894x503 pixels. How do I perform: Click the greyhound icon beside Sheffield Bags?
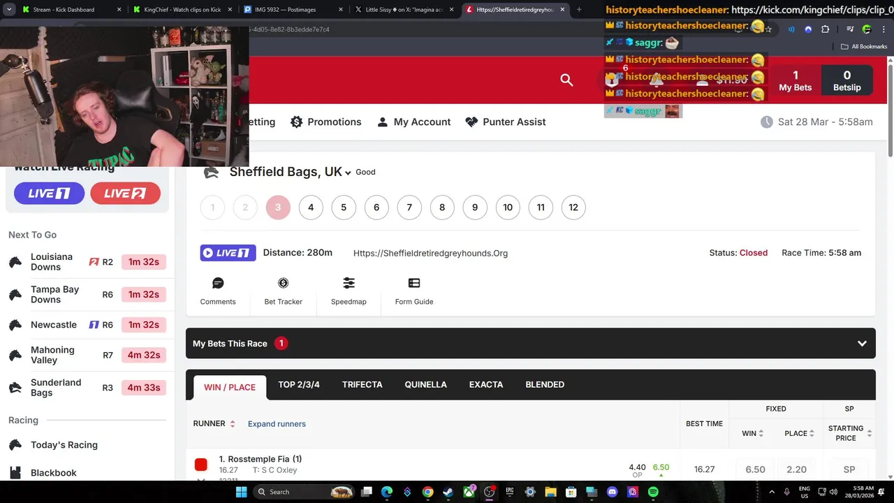click(211, 173)
